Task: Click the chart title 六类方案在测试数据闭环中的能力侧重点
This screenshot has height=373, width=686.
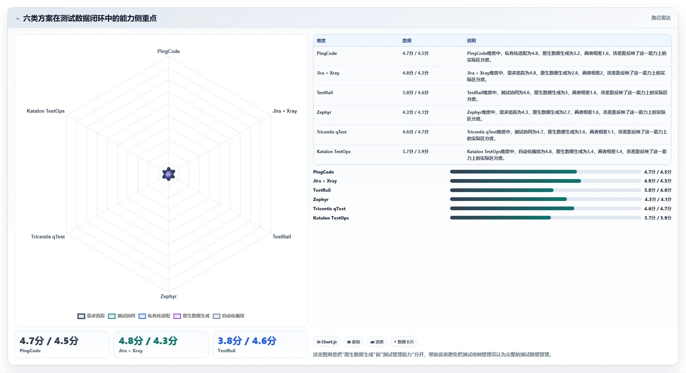Action: 90,18
